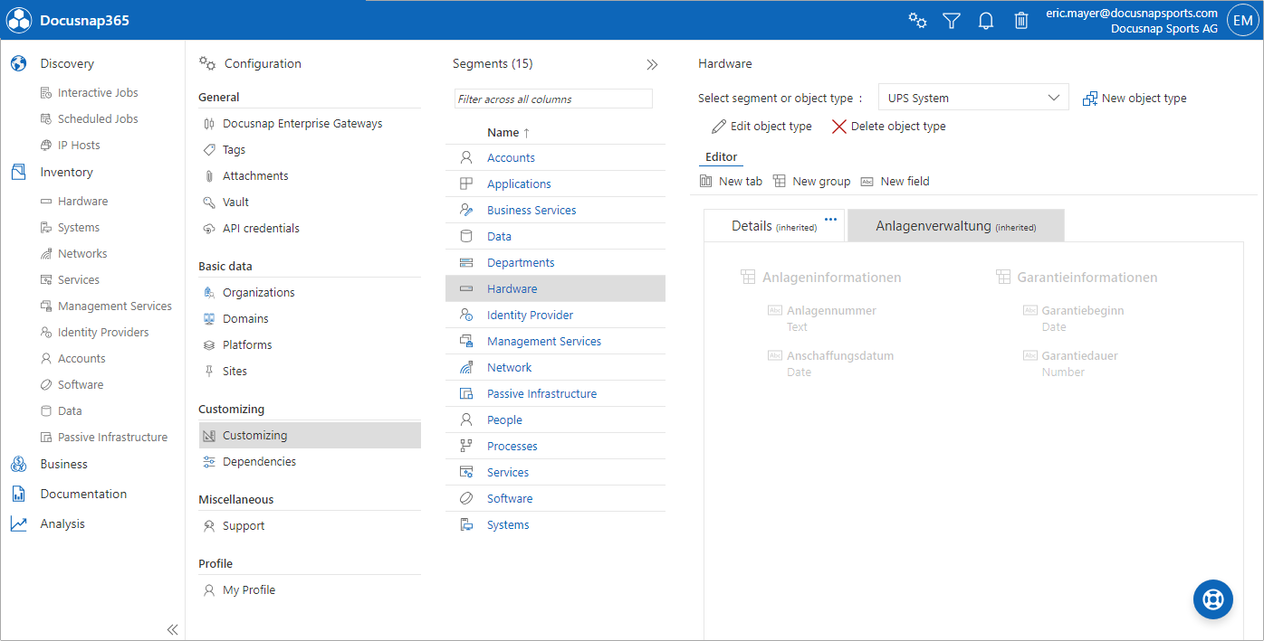Click the filter funnel icon in header
The width and height of the screenshot is (1264, 641).
click(x=951, y=20)
